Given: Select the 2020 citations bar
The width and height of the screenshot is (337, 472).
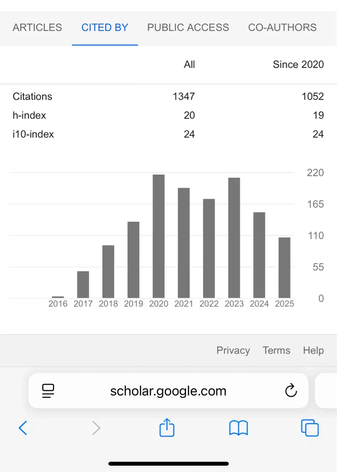Looking at the screenshot, I should 159,236.
